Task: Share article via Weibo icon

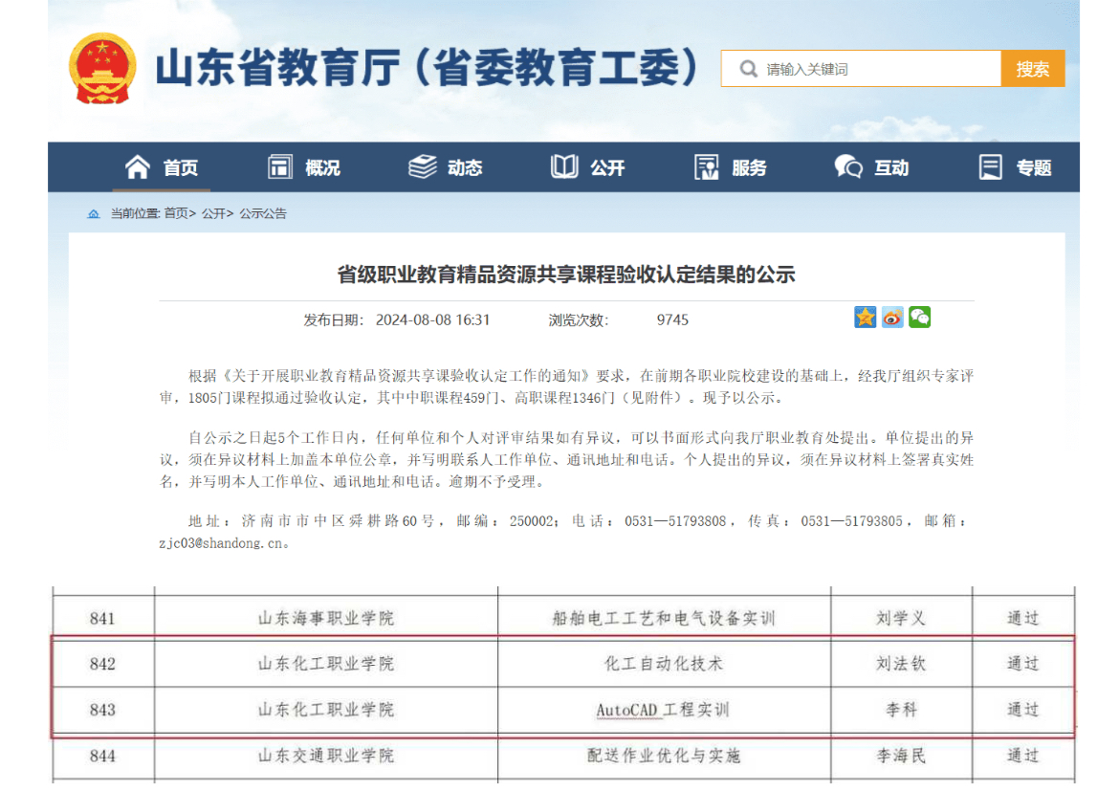Action: [x=892, y=318]
